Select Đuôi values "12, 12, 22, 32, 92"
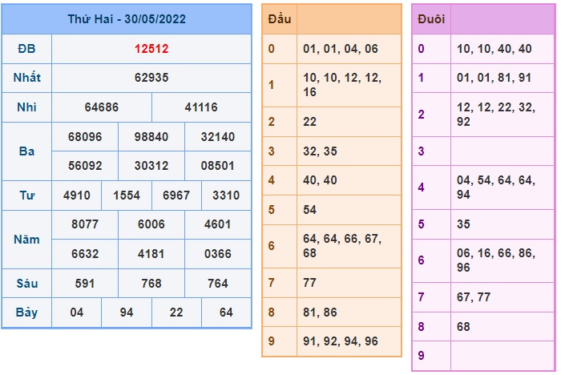561x375 pixels. click(x=496, y=115)
